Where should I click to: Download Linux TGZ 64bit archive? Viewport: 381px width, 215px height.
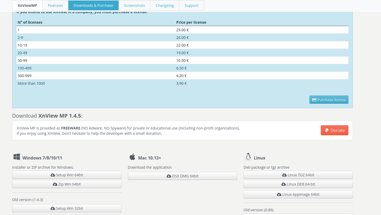[x=298, y=175]
